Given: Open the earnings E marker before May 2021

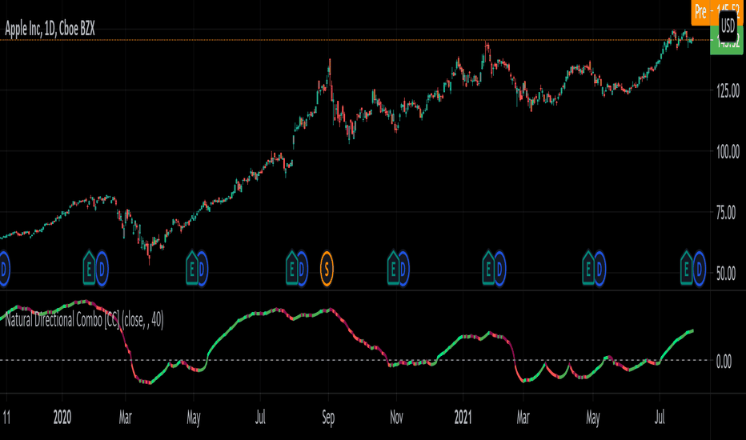Looking at the screenshot, I should (x=588, y=268).
